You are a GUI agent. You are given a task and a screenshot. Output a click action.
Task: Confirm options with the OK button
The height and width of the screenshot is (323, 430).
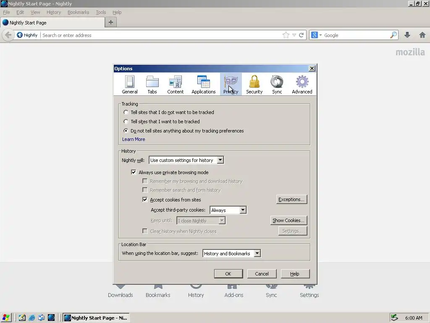228,273
